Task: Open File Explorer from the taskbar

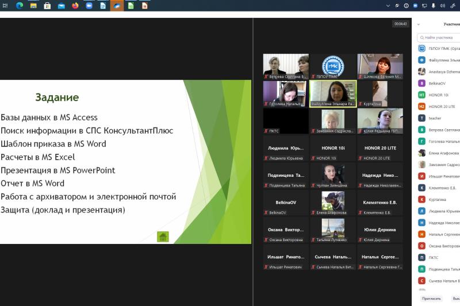Action: point(33,6)
